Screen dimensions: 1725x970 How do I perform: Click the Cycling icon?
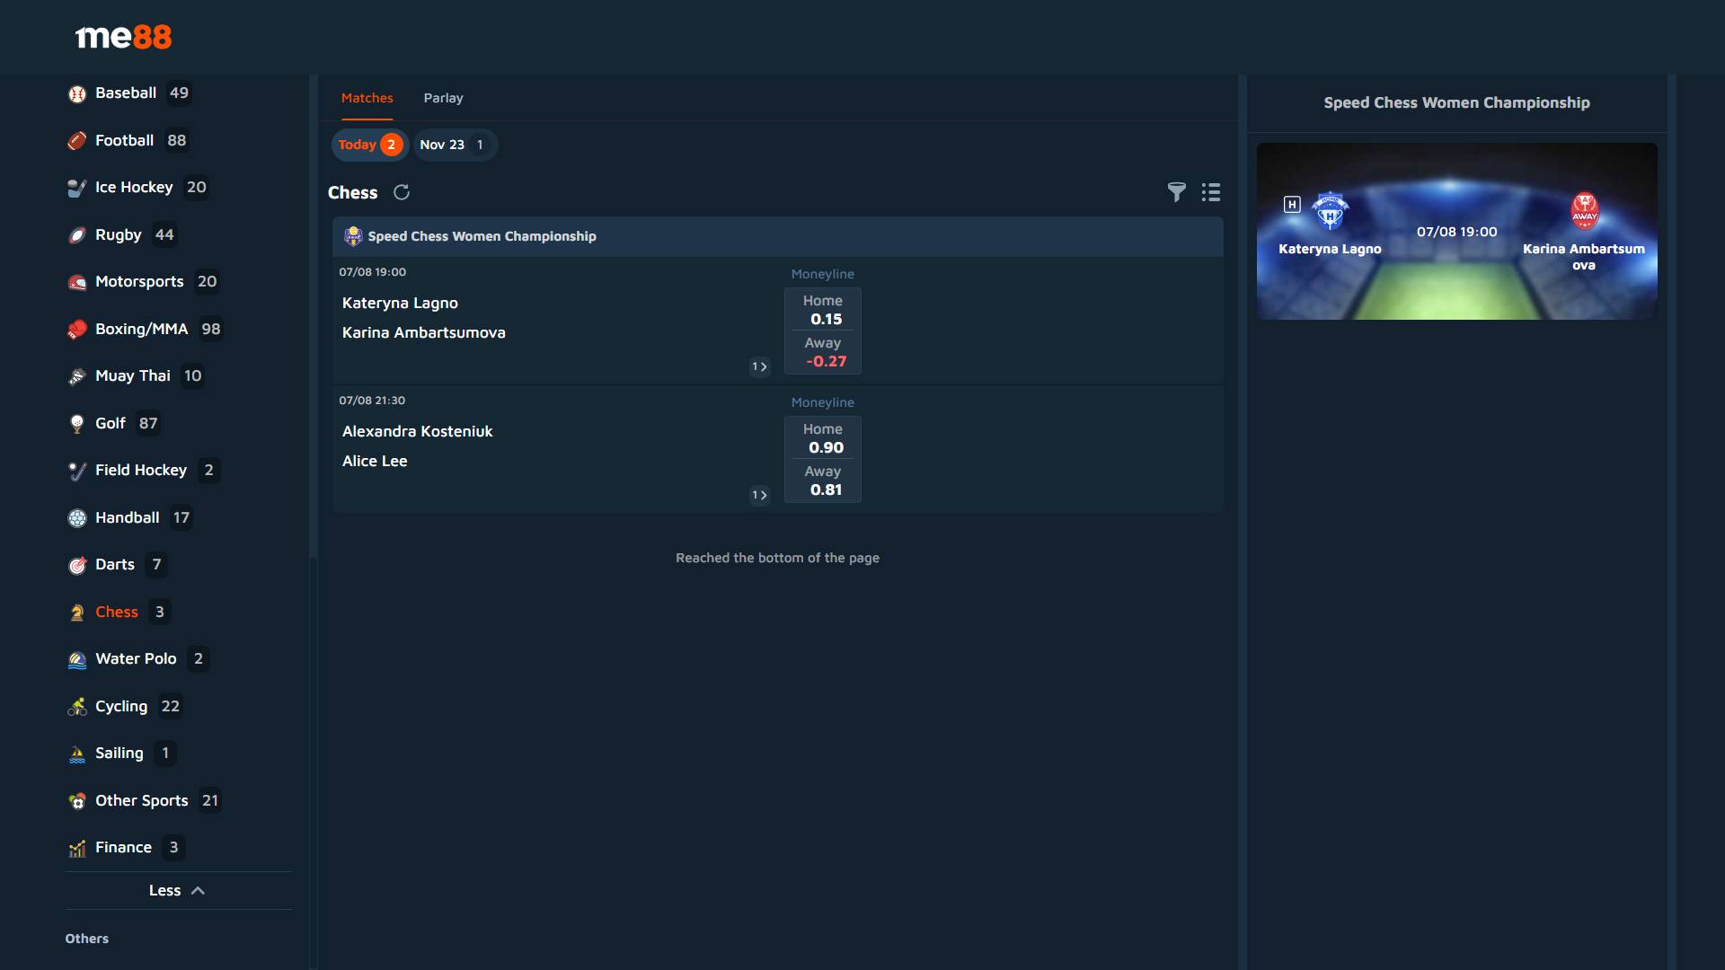[77, 707]
